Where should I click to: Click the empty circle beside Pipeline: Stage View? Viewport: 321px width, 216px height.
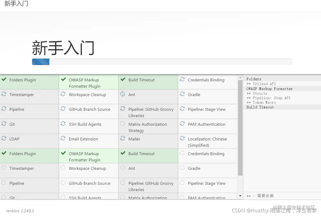click(x=182, y=182)
